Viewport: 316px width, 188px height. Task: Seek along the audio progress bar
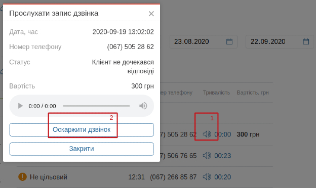96,106
